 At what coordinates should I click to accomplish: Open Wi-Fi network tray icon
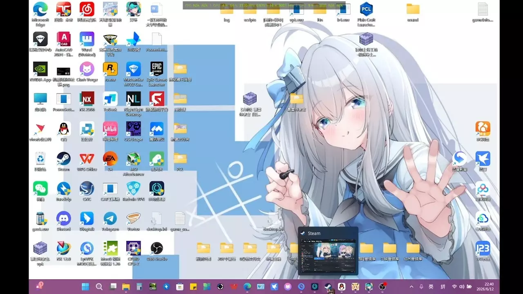coord(454,287)
